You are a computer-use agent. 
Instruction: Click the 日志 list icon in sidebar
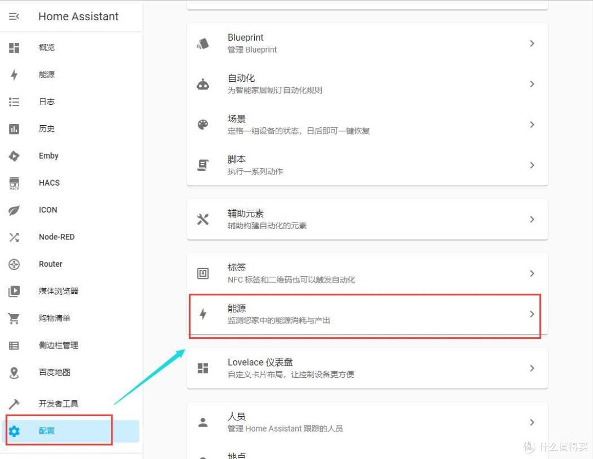14,102
